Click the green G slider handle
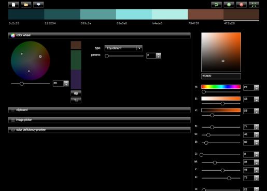The image size is (267, 191). point(208,135)
